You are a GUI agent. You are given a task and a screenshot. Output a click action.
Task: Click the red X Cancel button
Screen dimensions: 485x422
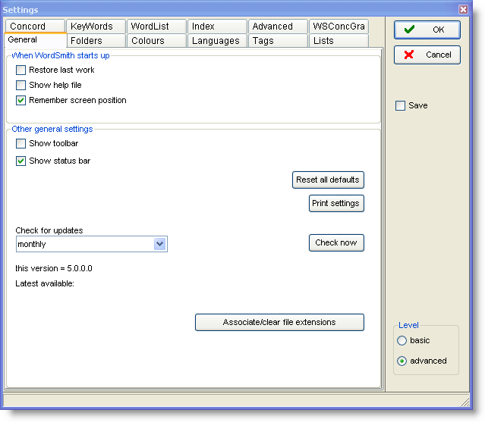coord(427,55)
